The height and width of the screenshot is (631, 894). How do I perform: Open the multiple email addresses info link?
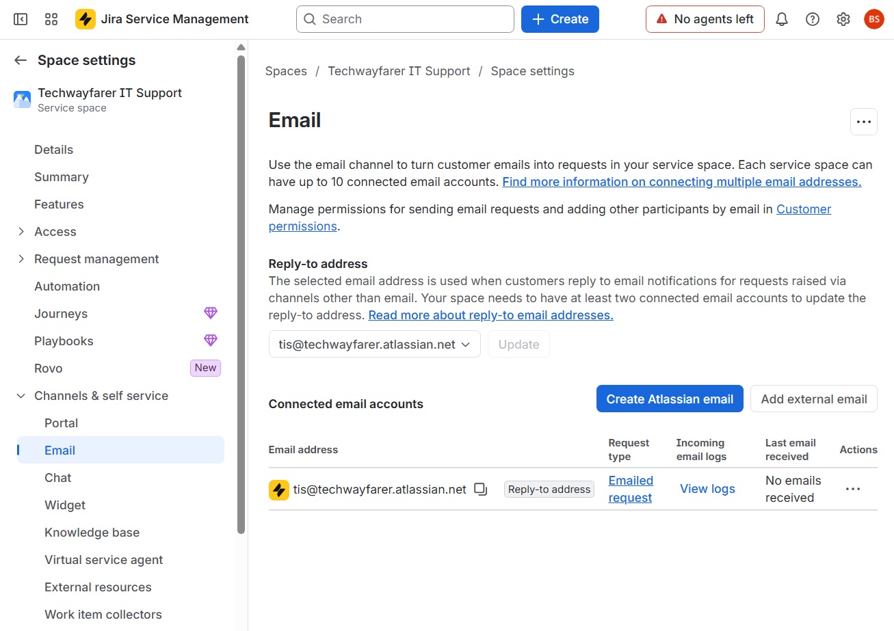[682, 182]
